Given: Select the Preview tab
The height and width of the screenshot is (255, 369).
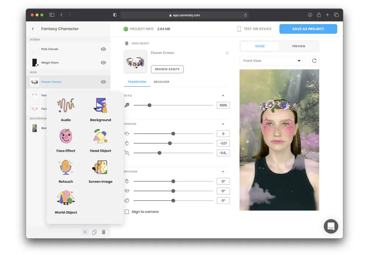Looking at the screenshot, I should [299, 46].
